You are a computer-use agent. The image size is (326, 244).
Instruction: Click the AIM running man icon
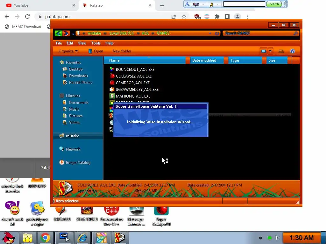pos(211,4)
